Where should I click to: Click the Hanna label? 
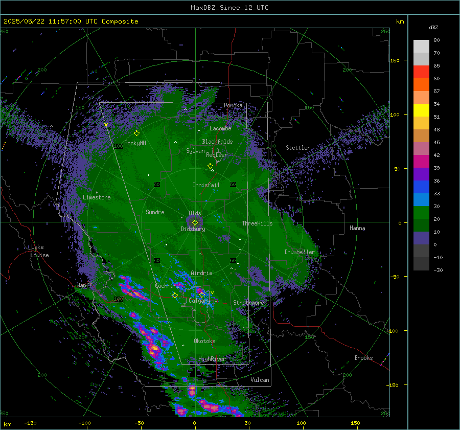(x=357, y=228)
